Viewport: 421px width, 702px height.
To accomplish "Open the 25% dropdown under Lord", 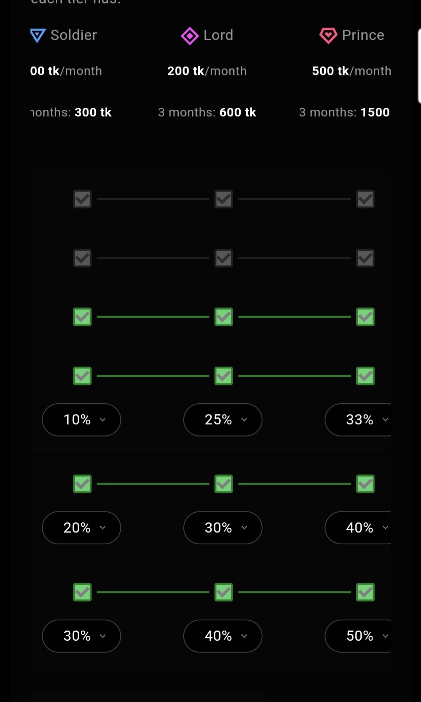I will (x=223, y=420).
